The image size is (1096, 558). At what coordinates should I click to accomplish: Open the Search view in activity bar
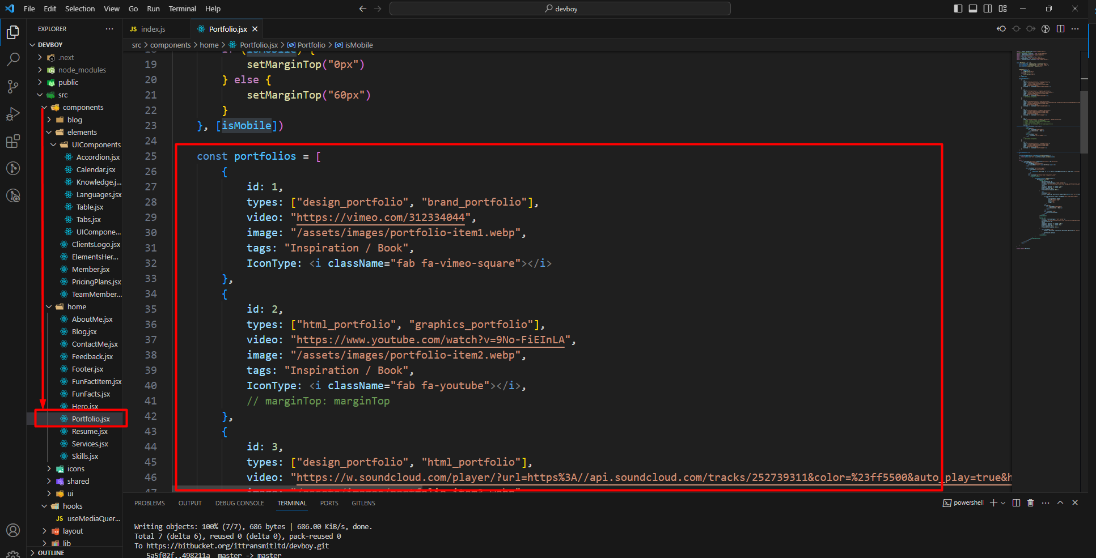click(x=13, y=59)
